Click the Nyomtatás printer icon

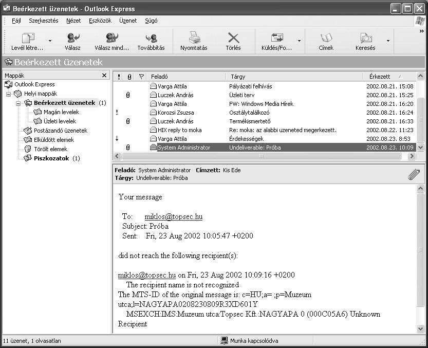(x=194, y=38)
